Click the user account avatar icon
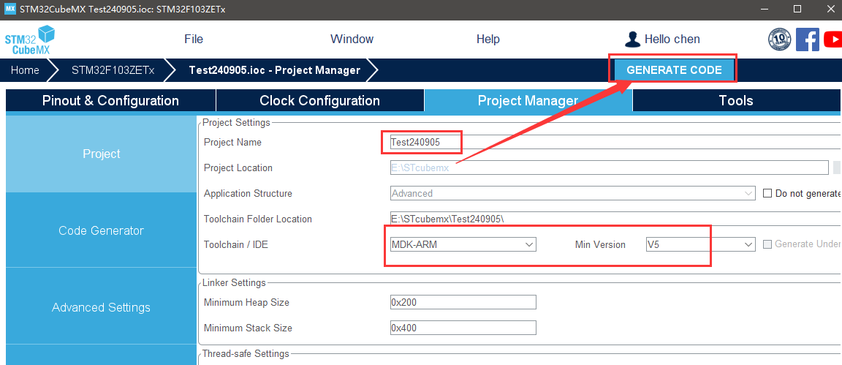Viewport: 842px width, 365px height. click(x=632, y=39)
